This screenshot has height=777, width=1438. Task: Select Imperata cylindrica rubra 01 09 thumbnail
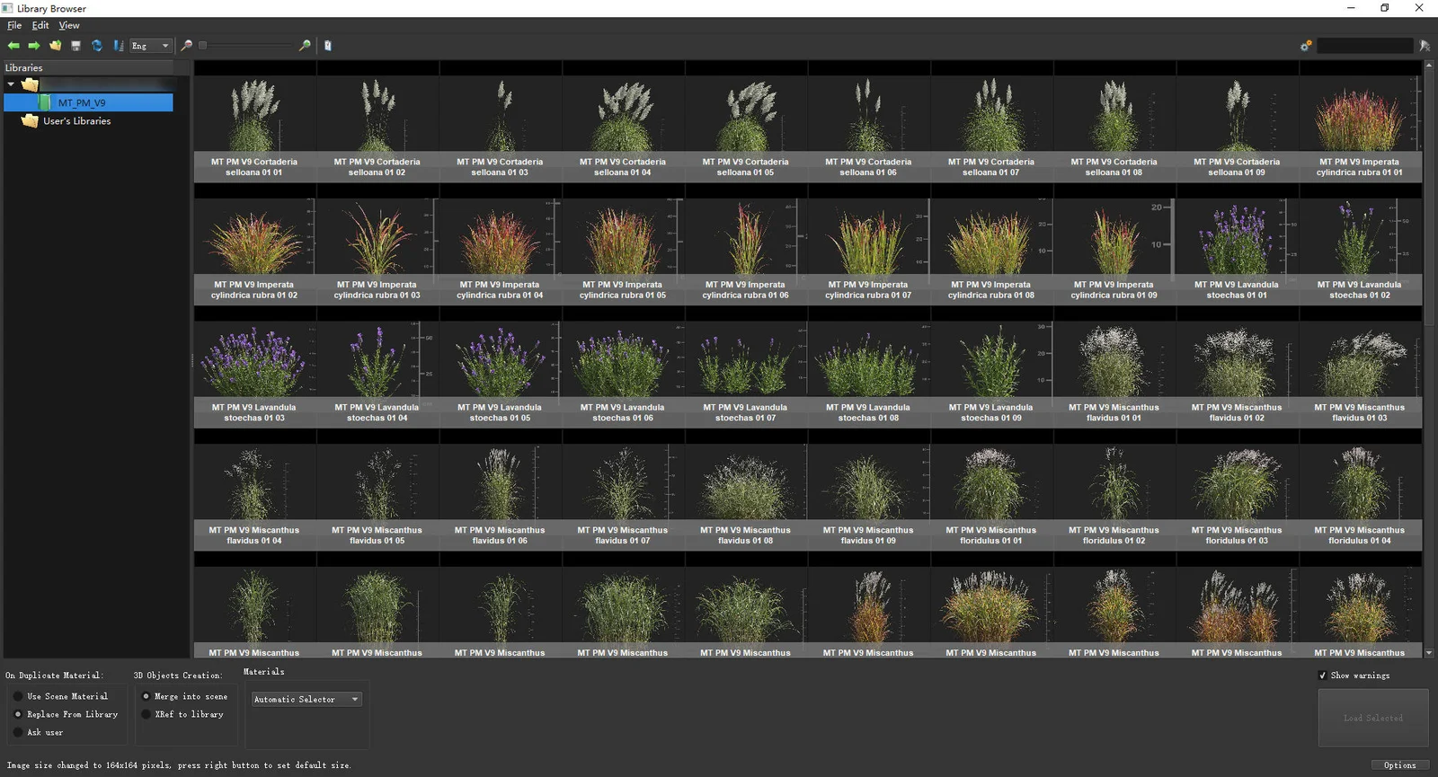point(1114,244)
